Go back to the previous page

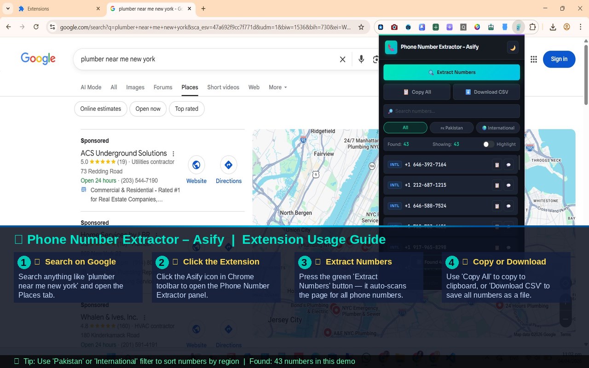tap(8, 27)
